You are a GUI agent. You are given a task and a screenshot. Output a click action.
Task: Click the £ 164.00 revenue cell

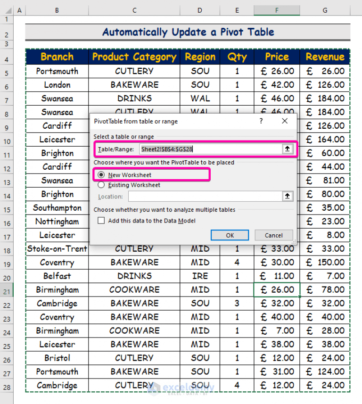(x=325, y=140)
